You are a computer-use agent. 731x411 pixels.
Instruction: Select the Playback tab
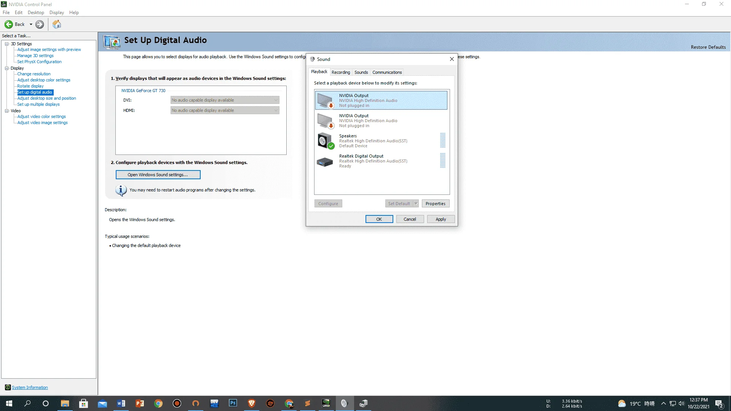tap(319, 72)
